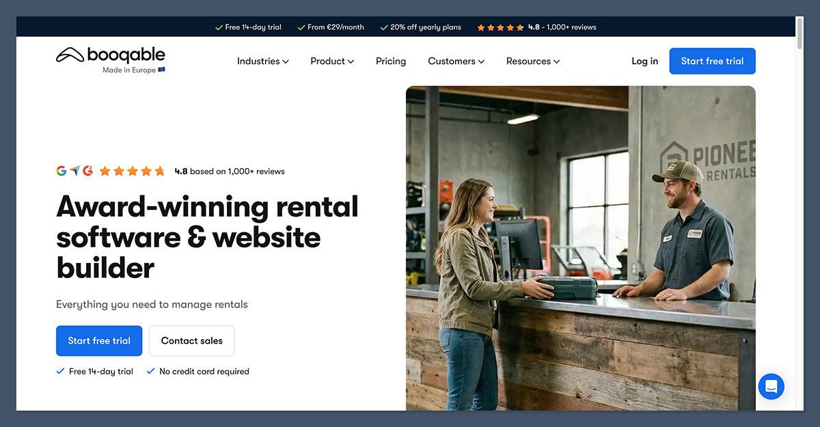Expand the Industries dropdown menu

(262, 61)
